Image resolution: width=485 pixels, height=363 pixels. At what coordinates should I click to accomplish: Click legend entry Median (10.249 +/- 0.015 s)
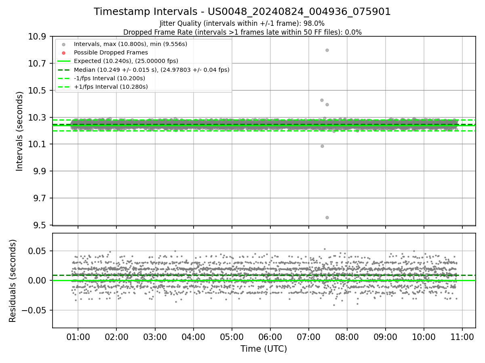pyautogui.click(x=152, y=70)
